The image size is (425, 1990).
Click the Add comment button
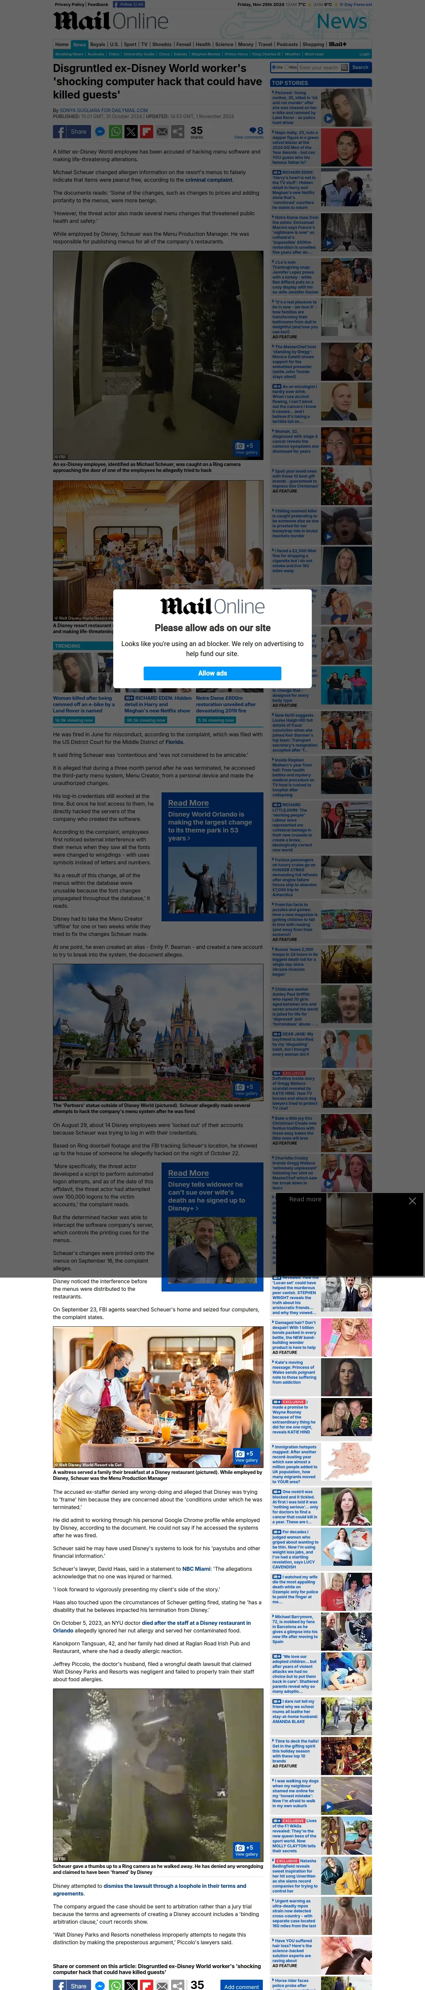click(x=241, y=1986)
